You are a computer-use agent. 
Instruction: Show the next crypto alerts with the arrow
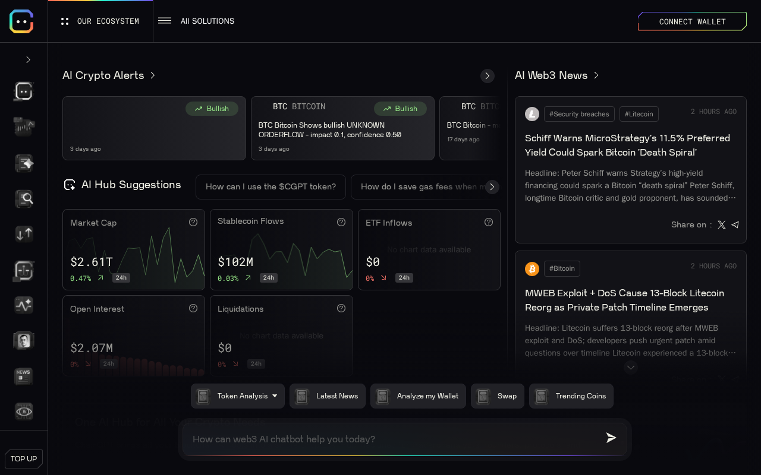(488, 76)
